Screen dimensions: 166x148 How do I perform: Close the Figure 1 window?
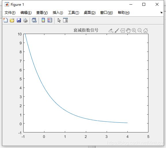click(x=157, y=4)
